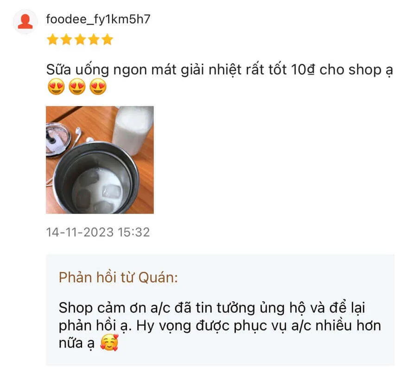Viewport: 407px width, 379px height.
Task: Click the fifth yellow rating star
Action: pos(107,39)
